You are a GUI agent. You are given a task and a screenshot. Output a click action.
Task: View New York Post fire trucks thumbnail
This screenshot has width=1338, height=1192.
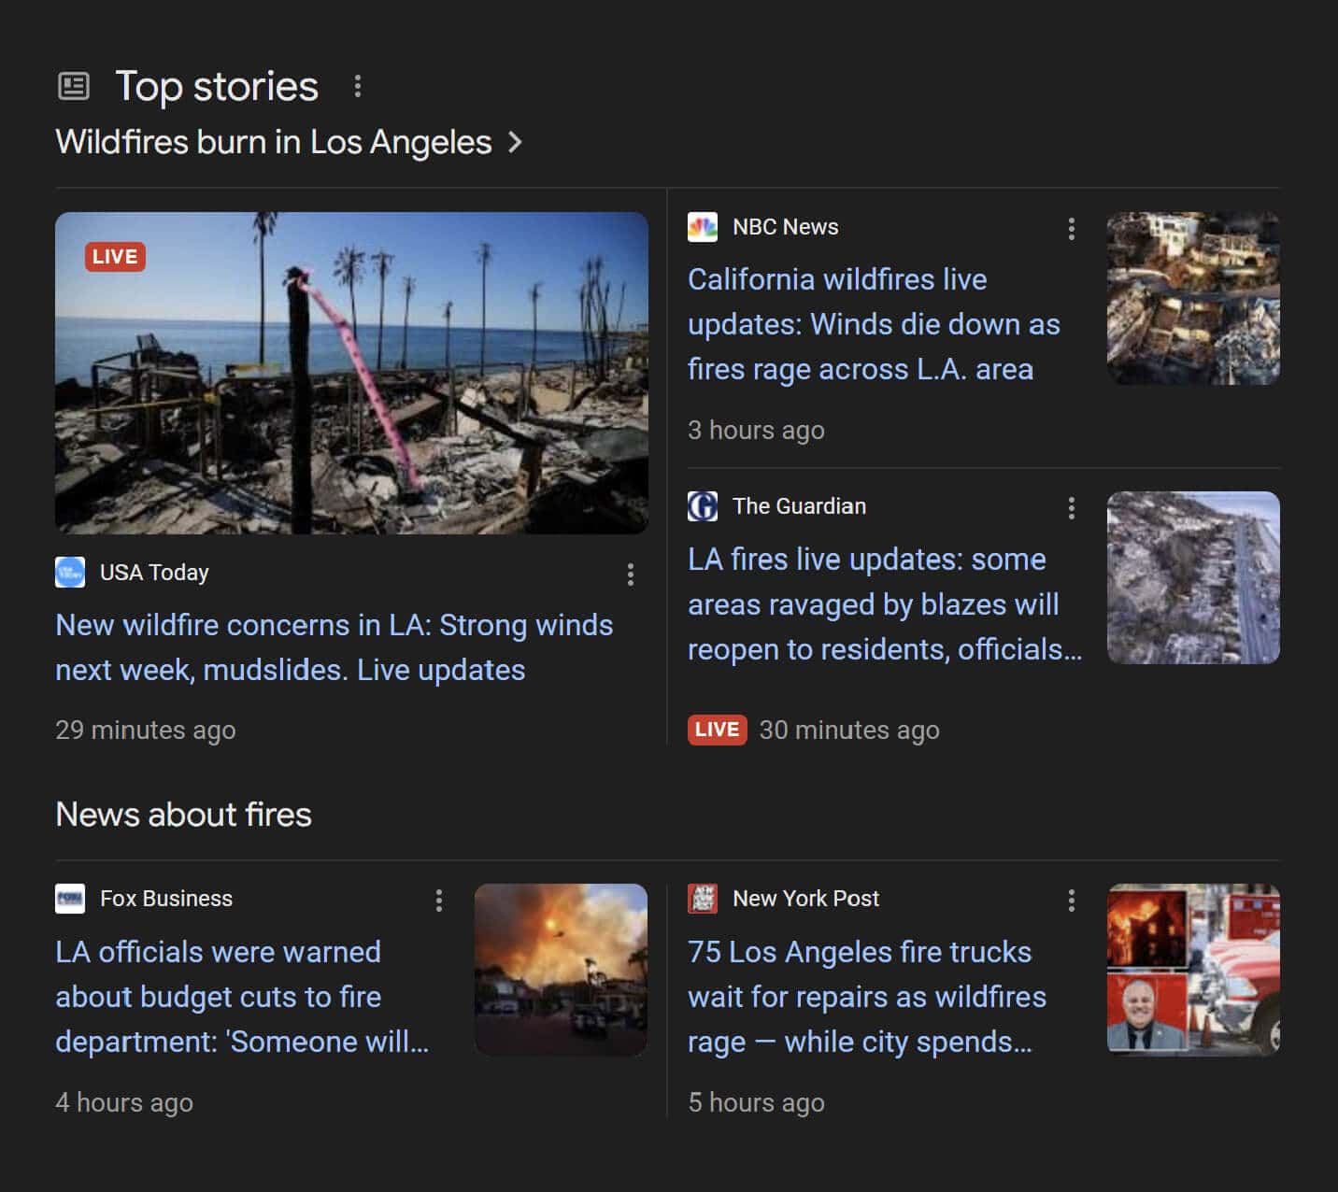[1193, 970]
